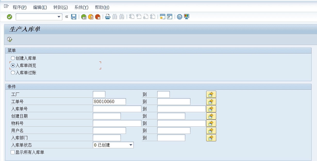Select the 创建入库单 radio button
Viewport: 317px width, 161px height.
coord(13,58)
